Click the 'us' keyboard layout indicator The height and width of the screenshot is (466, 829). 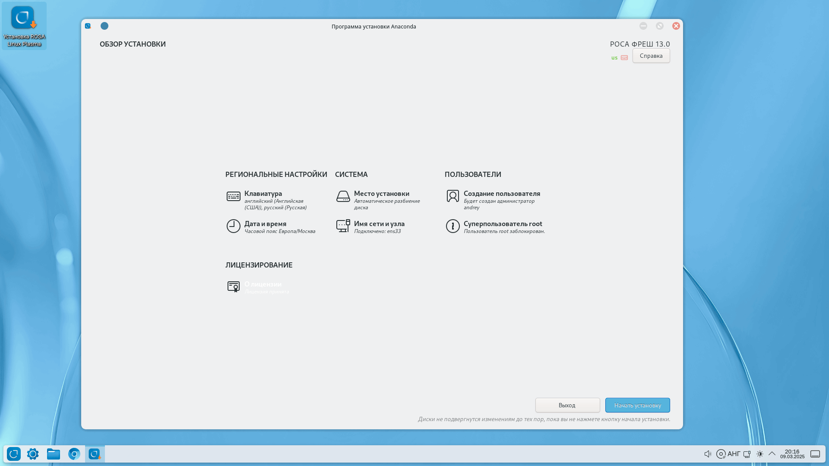(614, 58)
